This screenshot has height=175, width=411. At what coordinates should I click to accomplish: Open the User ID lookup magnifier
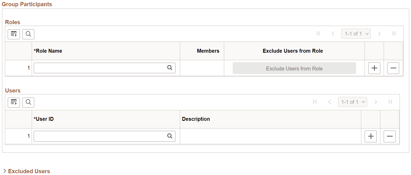[x=170, y=136]
